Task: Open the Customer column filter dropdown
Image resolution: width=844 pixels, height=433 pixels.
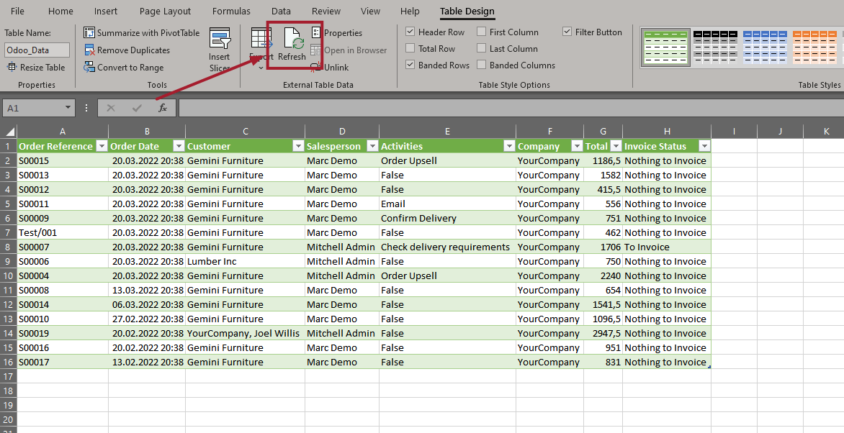Action: [x=298, y=145]
